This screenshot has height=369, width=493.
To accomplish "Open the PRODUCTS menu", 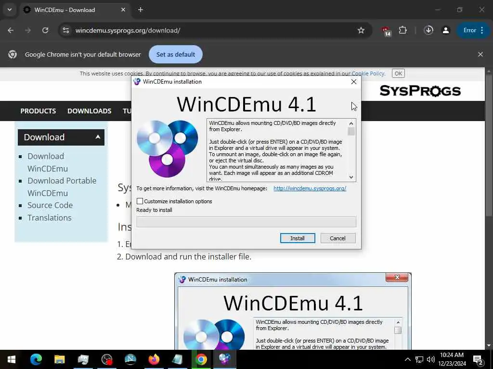I will point(38,111).
